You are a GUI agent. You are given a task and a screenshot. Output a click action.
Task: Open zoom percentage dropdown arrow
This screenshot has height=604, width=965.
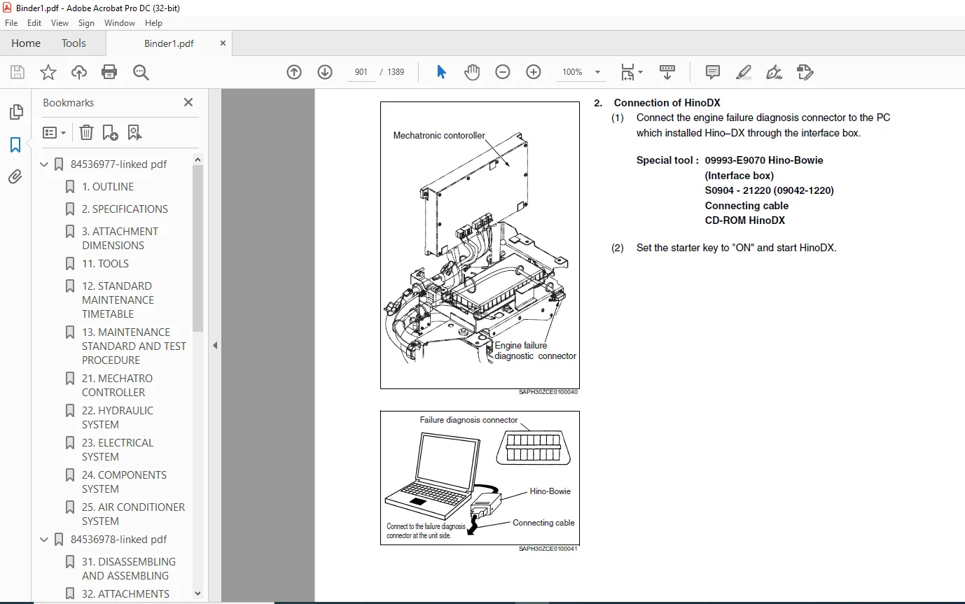pos(597,72)
